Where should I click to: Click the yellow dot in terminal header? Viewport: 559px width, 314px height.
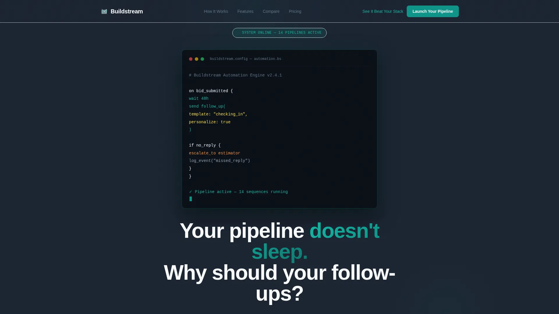(197, 59)
